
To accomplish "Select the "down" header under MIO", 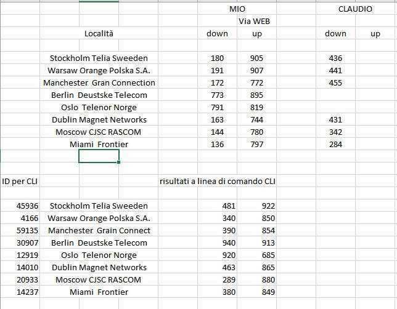I will [x=217, y=34].
